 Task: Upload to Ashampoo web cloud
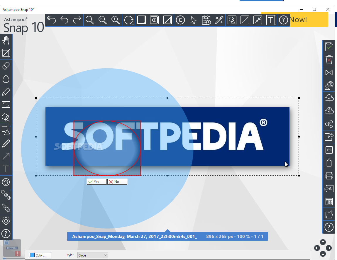point(329,111)
